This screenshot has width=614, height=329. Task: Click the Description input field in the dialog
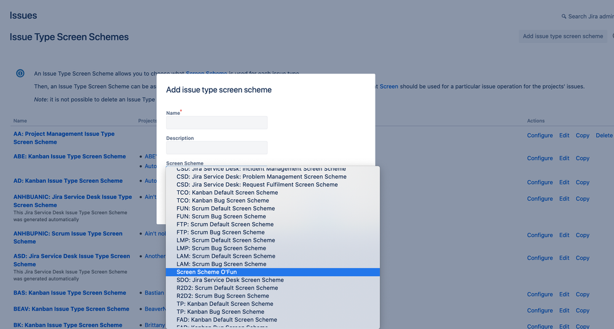click(216, 147)
